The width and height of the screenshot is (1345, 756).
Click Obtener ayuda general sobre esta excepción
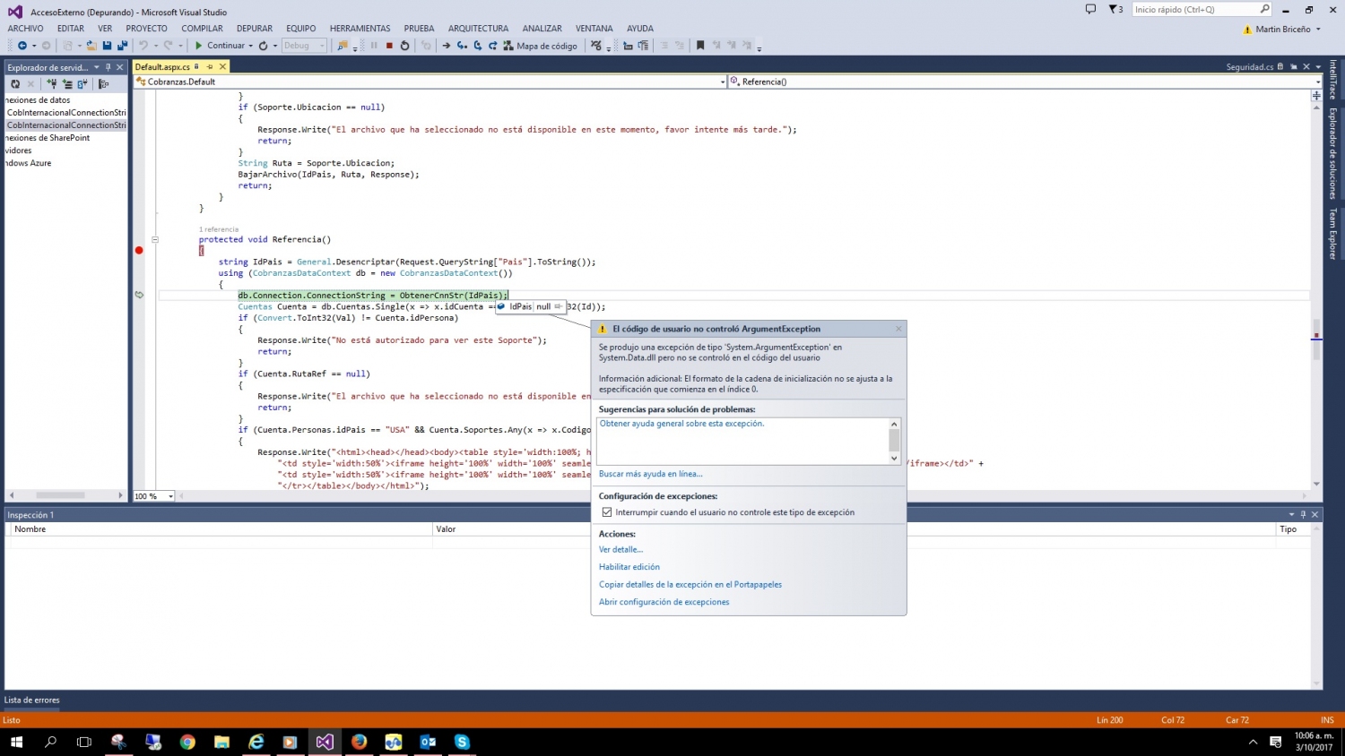coord(681,424)
